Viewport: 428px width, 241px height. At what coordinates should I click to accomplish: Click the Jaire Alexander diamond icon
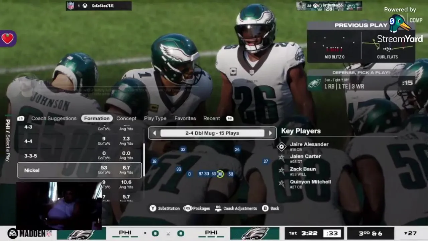pos(282,146)
